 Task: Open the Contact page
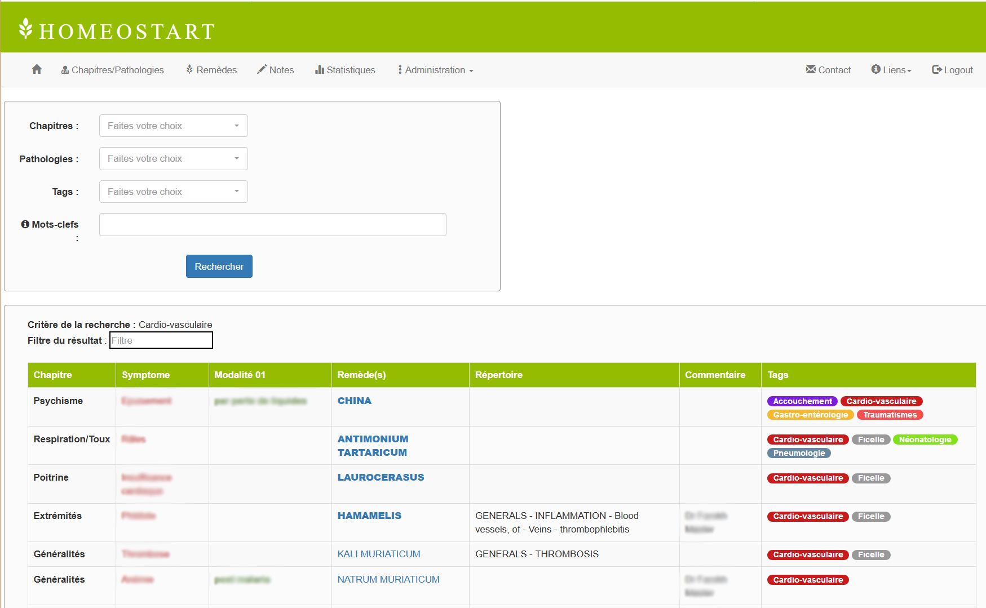tap(828, 70)
